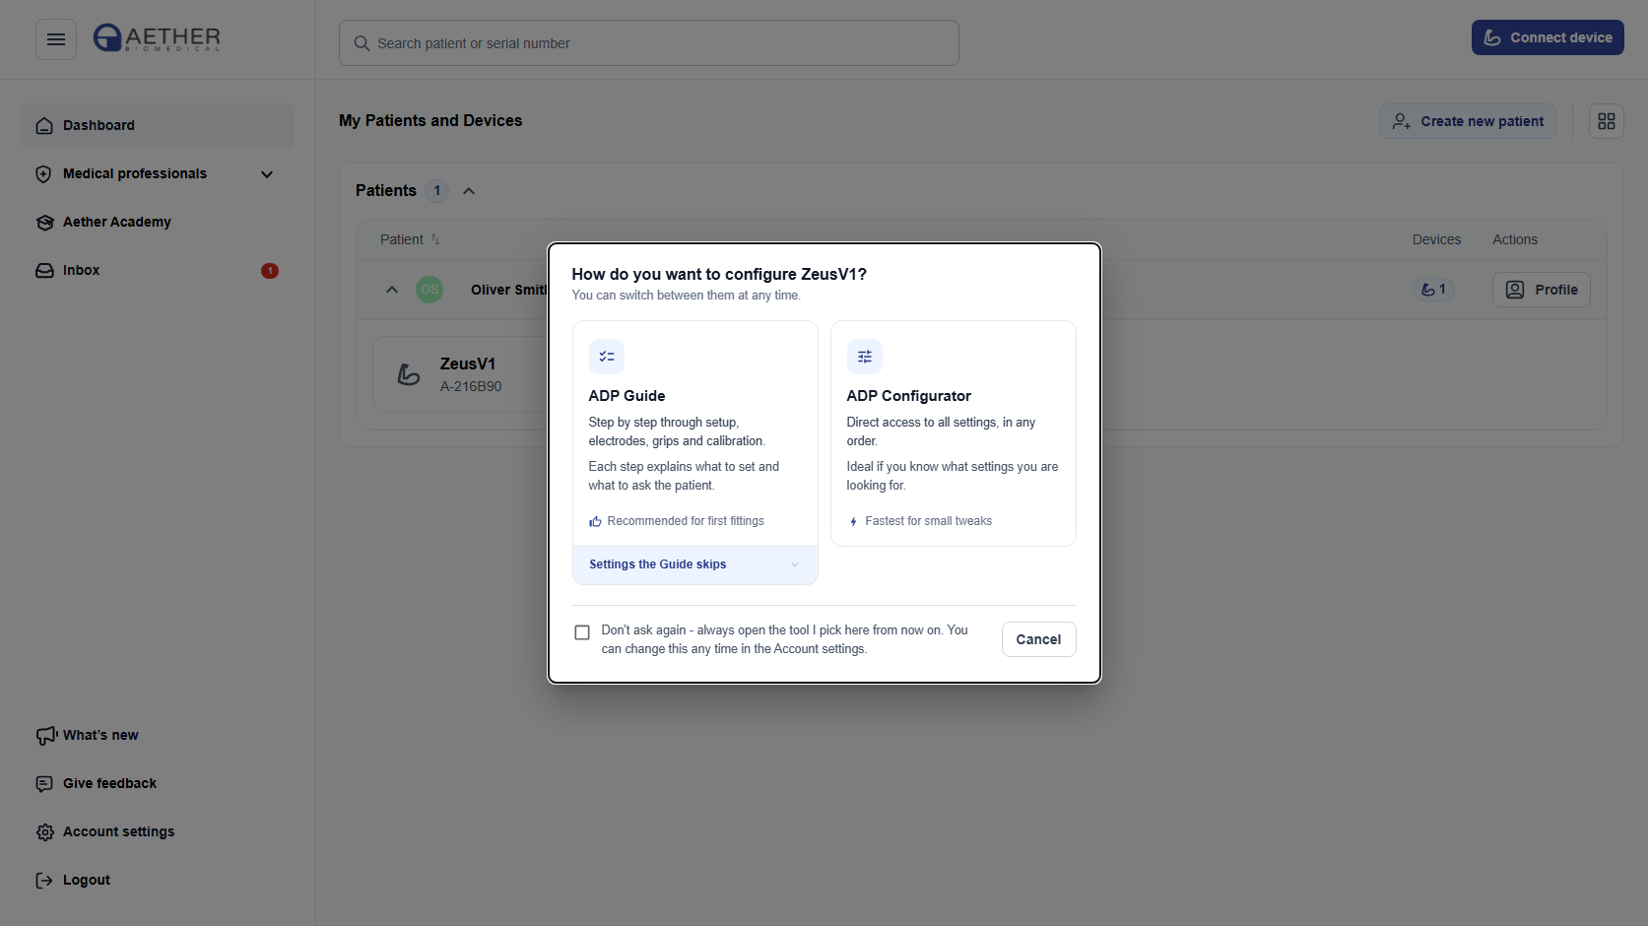Click the red Inbox notification badge
The height and width of the screenshot is (926, 1648).
(x=270, y=271)
